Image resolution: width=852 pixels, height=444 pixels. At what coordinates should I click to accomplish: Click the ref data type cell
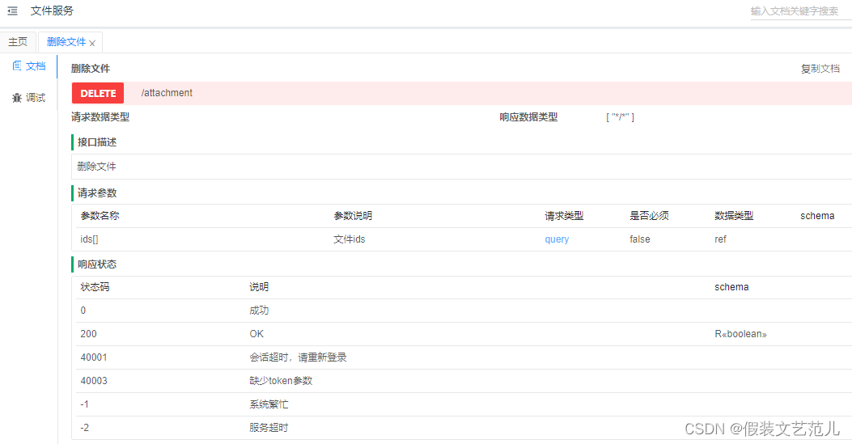coord(720,239)
